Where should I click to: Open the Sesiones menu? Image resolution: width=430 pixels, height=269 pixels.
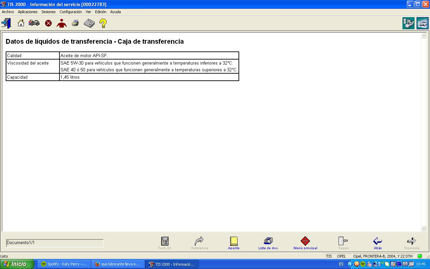tap(48, 12)
